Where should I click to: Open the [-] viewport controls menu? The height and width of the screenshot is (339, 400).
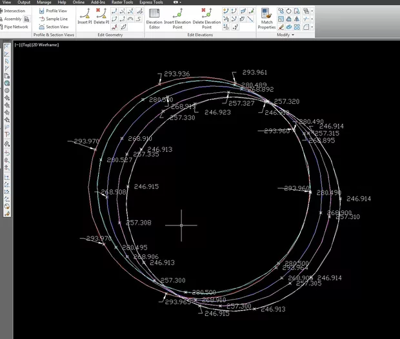click(x=16, y=45)
